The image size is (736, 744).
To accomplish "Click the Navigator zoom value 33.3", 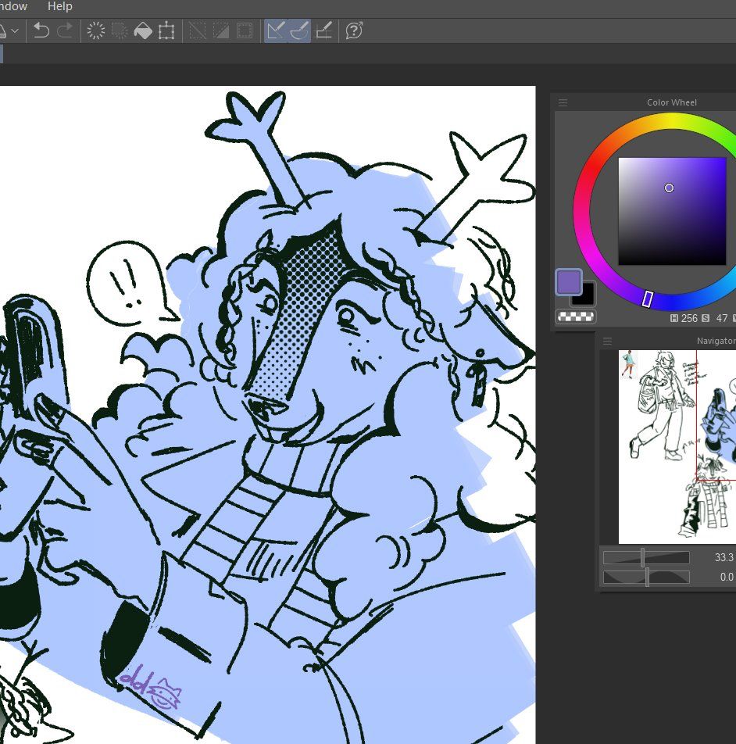I will point(724,557).
